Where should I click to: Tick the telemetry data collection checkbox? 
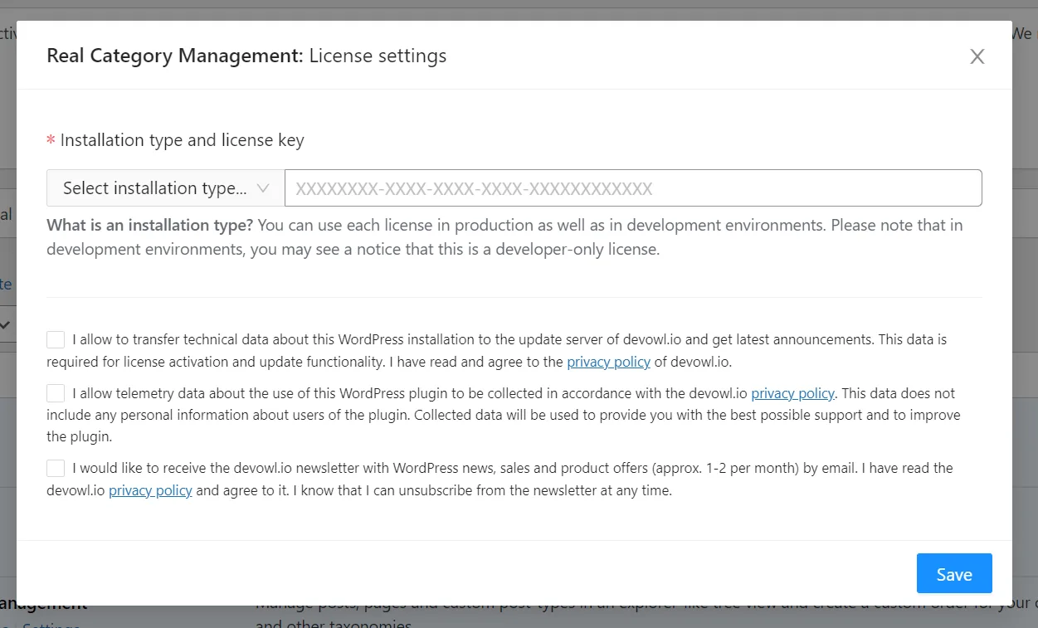tap(56, 393)
